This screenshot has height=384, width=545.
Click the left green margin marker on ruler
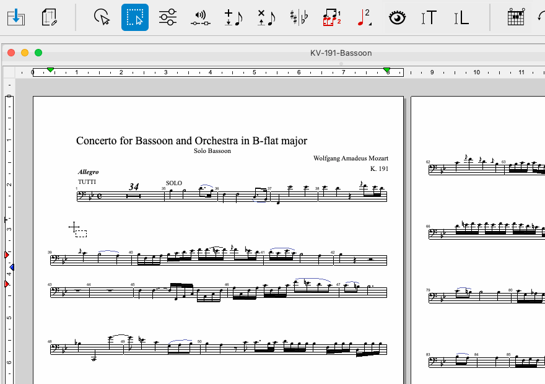51,70
